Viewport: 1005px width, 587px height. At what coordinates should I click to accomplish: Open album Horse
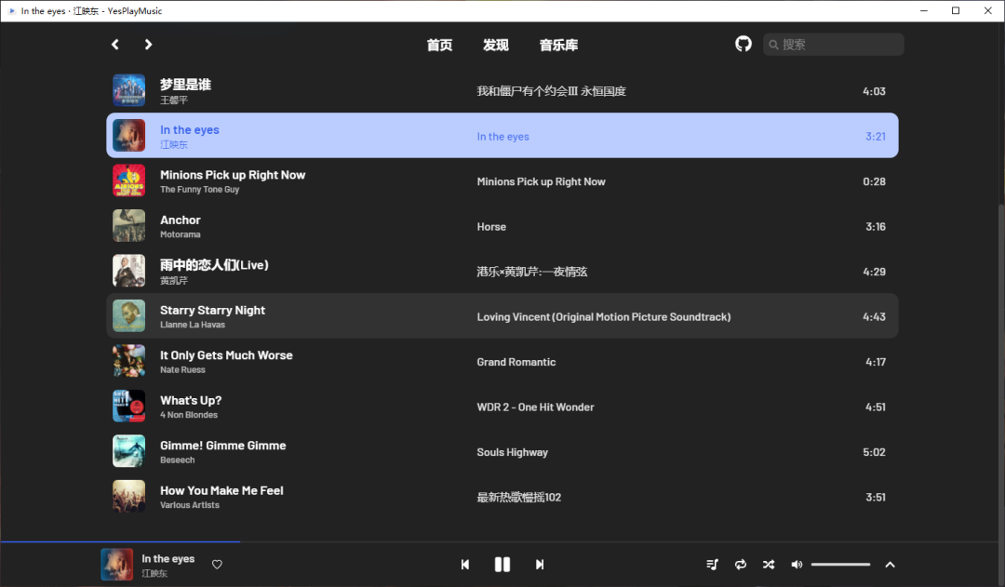click(491, 227)
